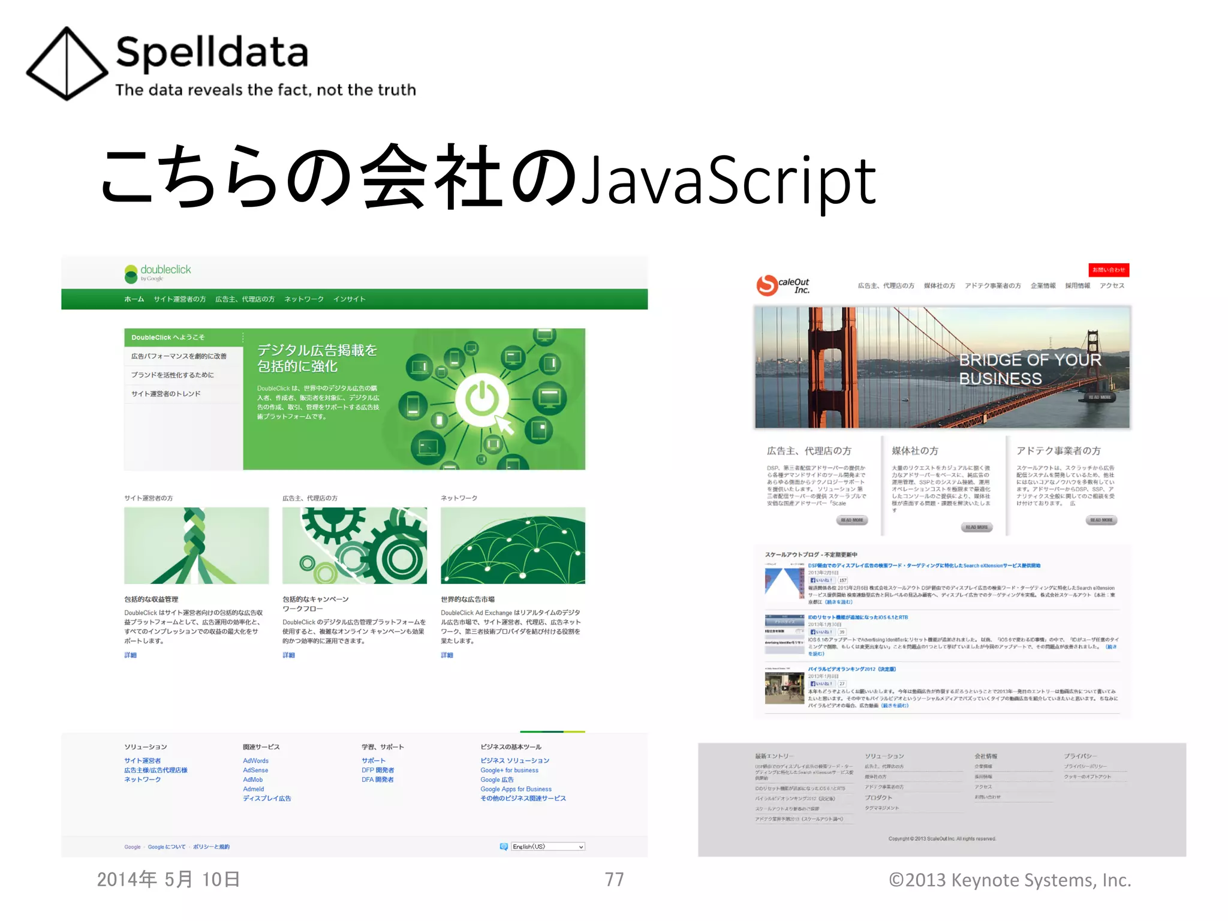
Task: Open the AdWords footer link
Action: pos(256,761)
